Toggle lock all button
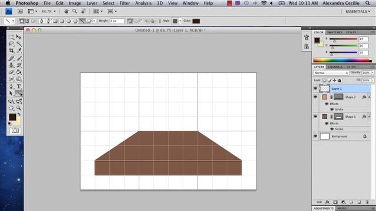The height and width of the screenshot is (211, 376). (340, 81)
